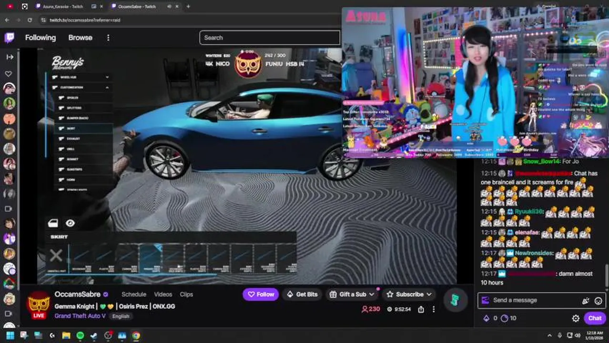Click the channel points balance icon
The height and width of the screenshot is (343, 609).
coord(505,318)
